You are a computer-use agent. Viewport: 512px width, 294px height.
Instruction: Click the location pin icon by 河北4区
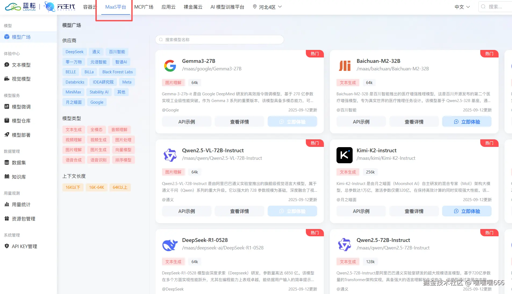click(255, 7)
